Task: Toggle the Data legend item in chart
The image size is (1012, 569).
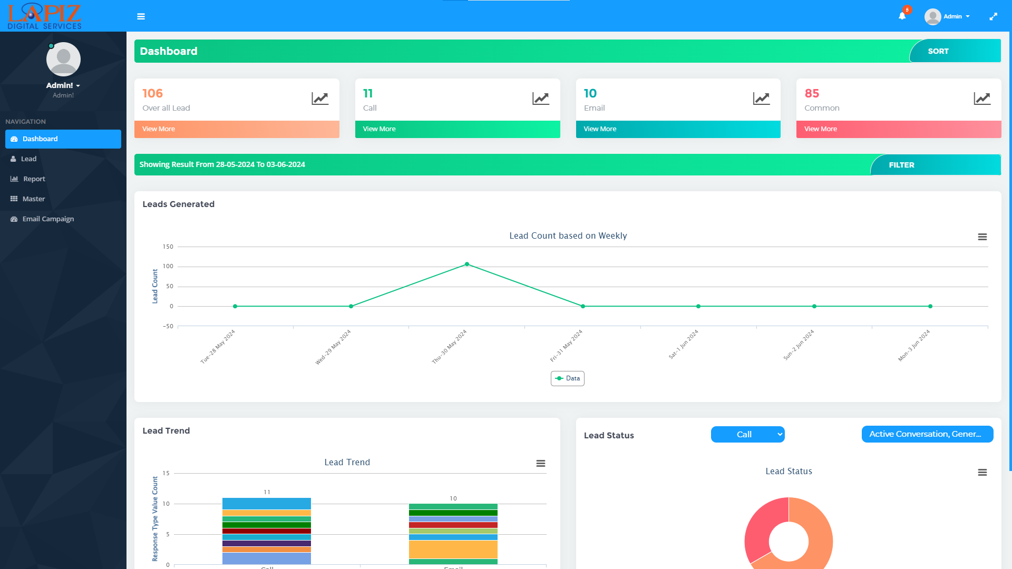Action: (568, 378)
